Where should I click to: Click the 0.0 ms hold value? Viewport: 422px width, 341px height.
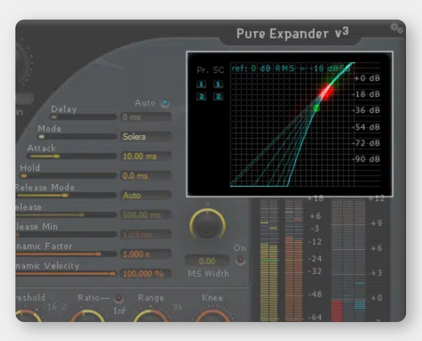click(x=146, y=176)
